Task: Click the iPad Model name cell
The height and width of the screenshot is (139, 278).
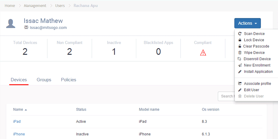Action: [143, 122]
